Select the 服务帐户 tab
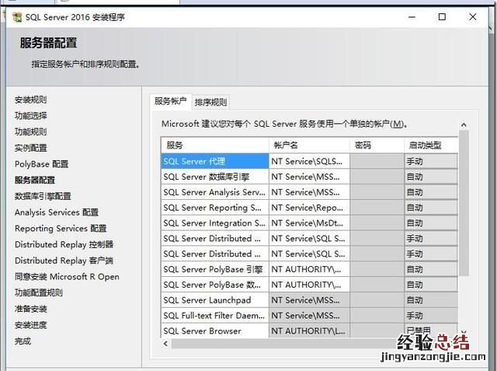497x371 pixels. 171,102
